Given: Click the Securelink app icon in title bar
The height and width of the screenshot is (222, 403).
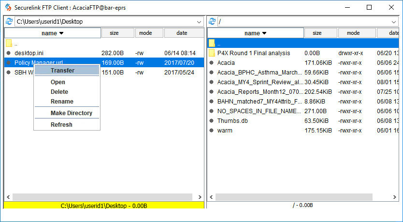Looking at the screenshot, I should (x=7, y=7).
